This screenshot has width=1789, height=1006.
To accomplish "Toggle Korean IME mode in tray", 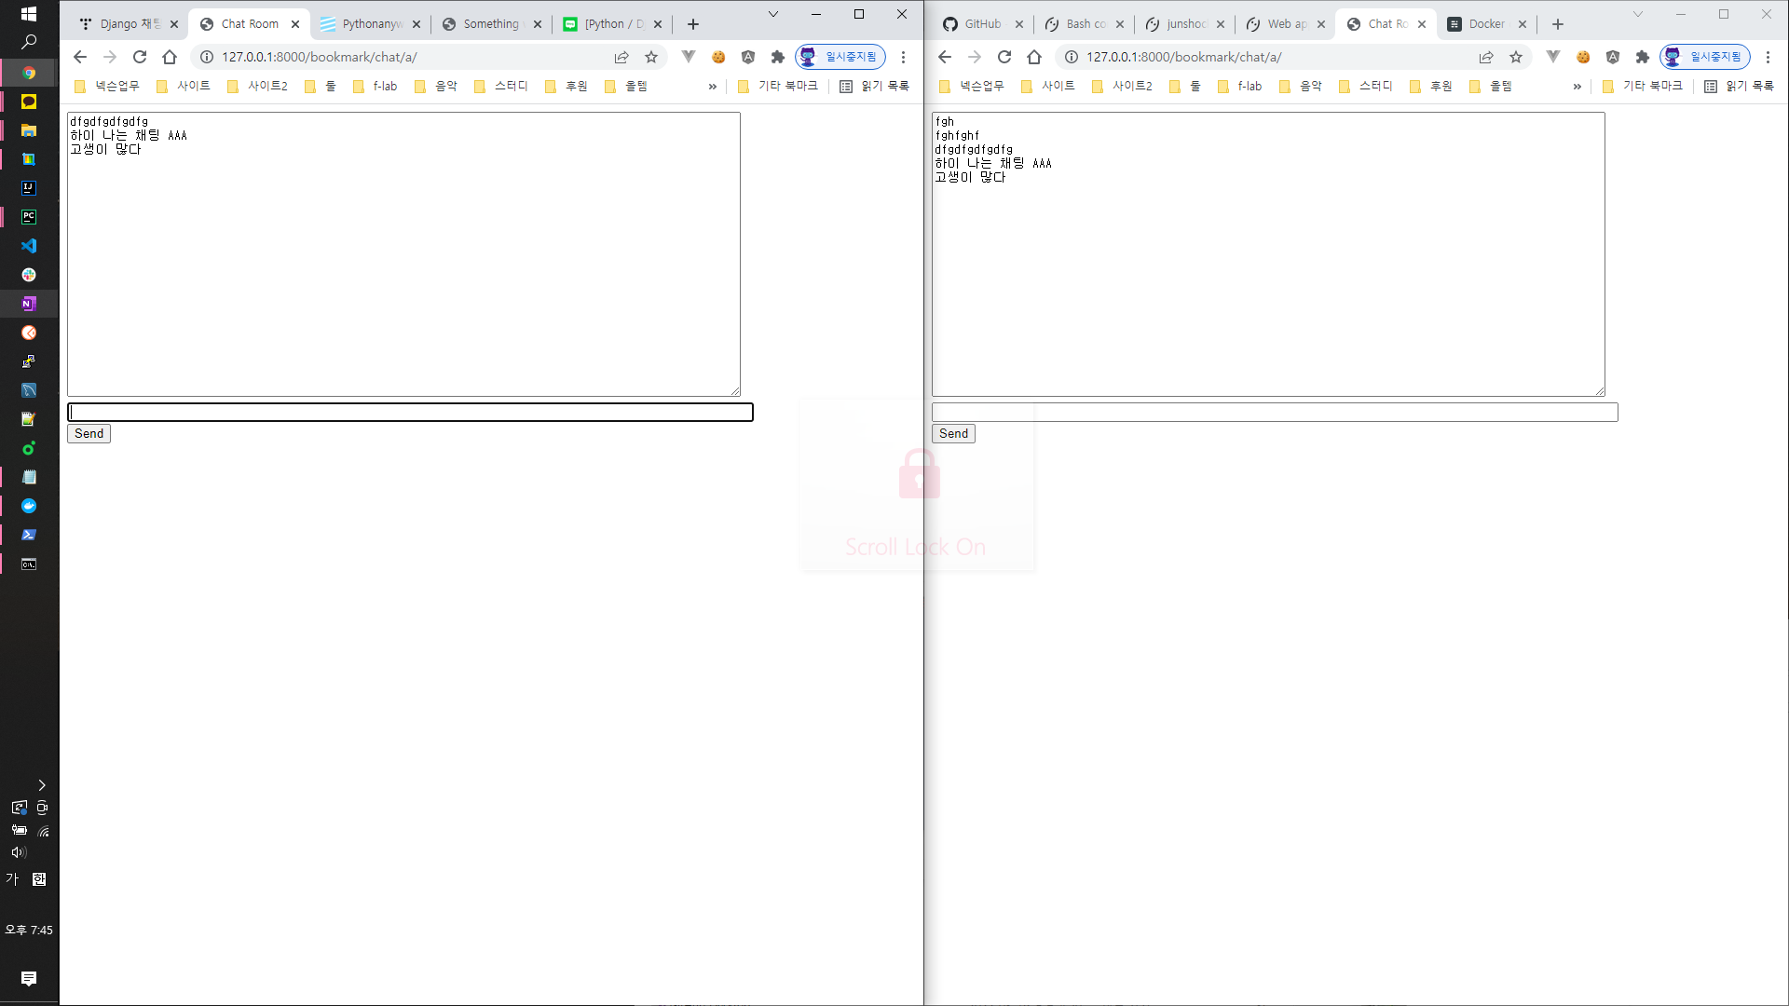I will click(x=13, y=878).
